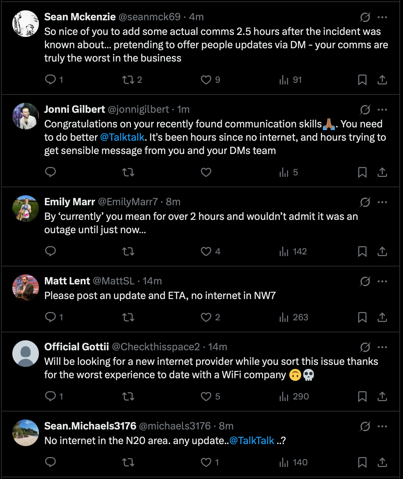Open @TalkTalk mention in Sean.Michaels3176's tweet

point(252,440)
